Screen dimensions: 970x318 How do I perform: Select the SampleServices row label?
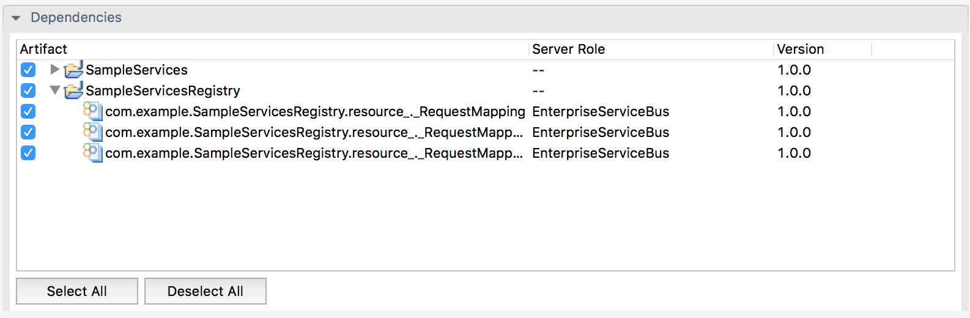[x=136, y=70]
